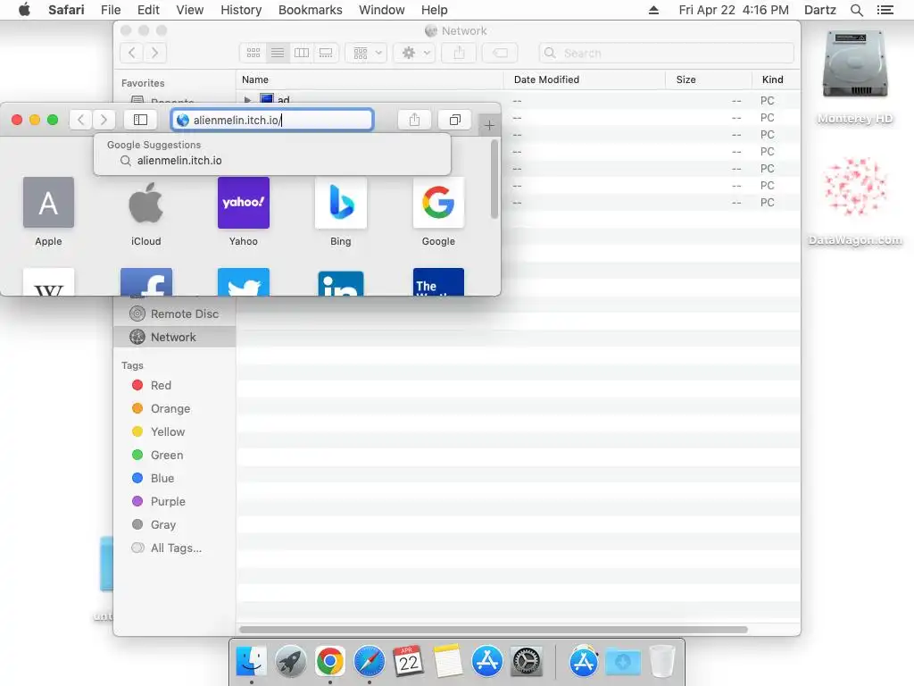This screenshot has width=914, height=686.
Task: Select the Yellow tag in sidebar
Action: [174, 432]
